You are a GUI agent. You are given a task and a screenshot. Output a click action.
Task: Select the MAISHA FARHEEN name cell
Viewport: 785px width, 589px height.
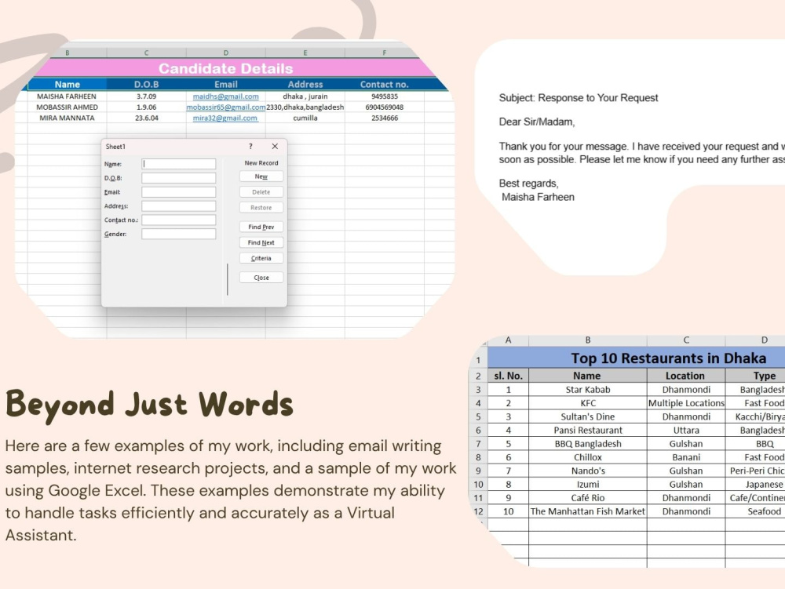tap(67, 96)
